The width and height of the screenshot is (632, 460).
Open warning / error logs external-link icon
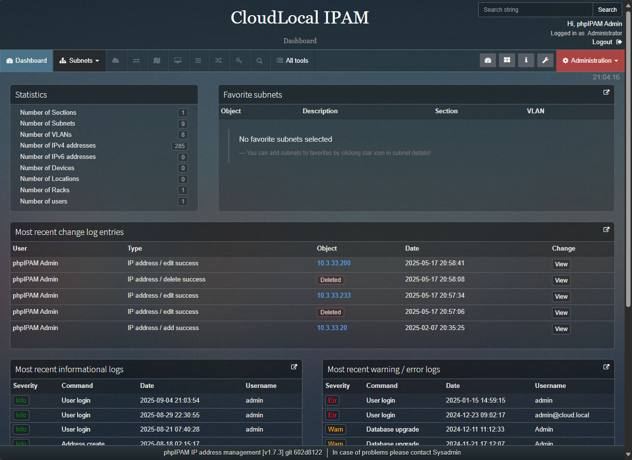pyautogui.click(x=606, y=367)
